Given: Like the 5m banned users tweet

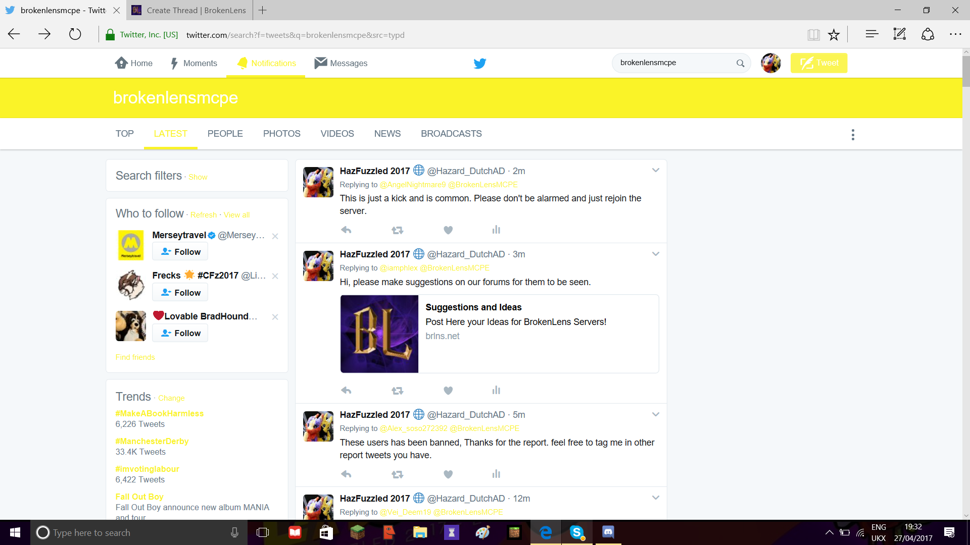Looking at the screenshot, I should click(x=448, y=474).
